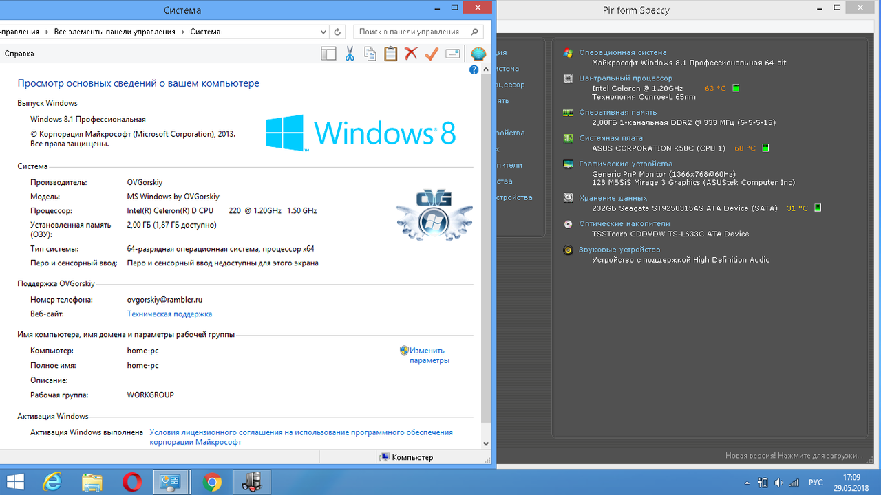
Task: Launch Internet Explorer from the taskbar
Action: coord(52,482)
